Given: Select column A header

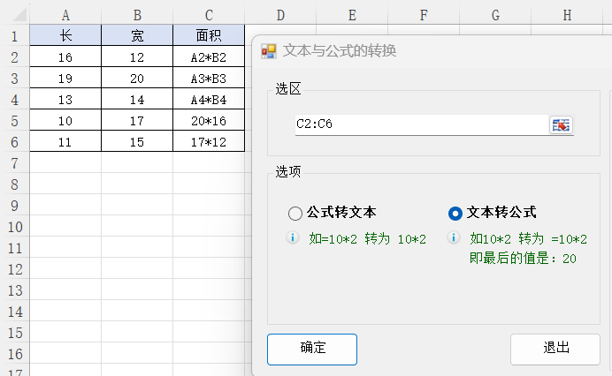Looking at the screenshot, I should [x=65, y=15].
